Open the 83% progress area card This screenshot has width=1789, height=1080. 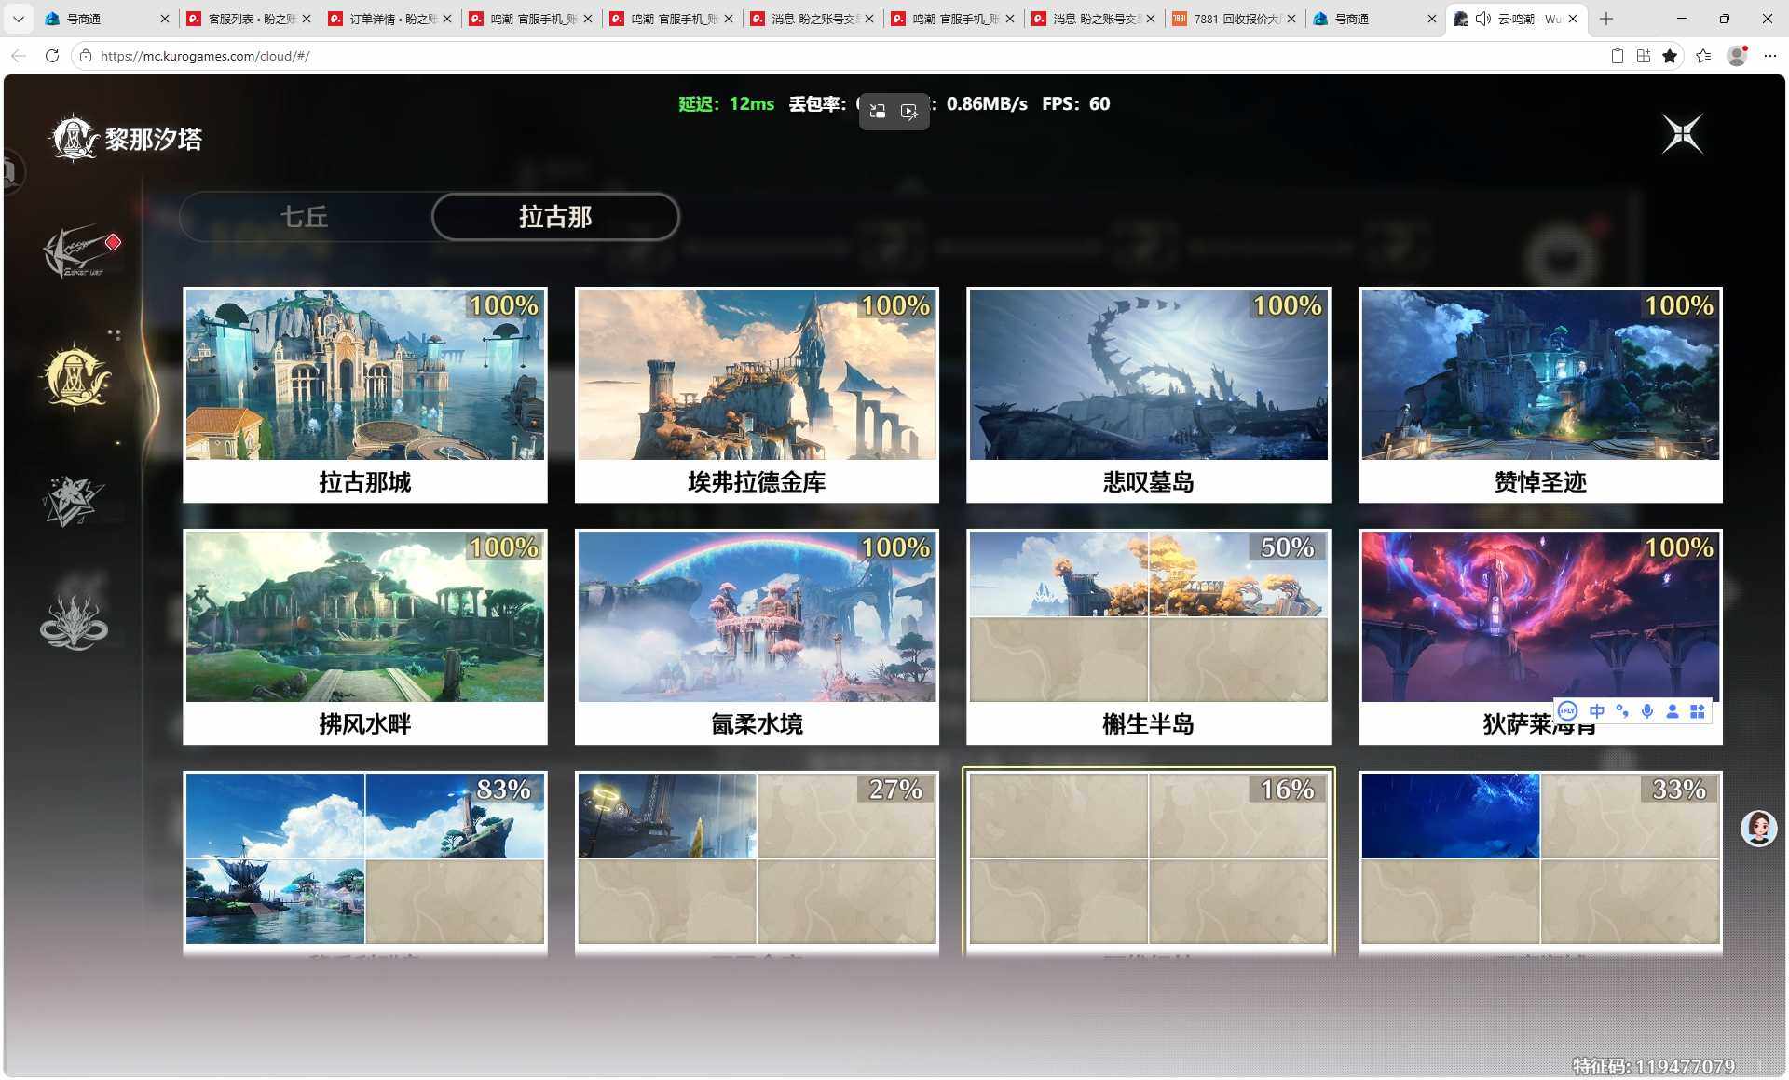click(365, 863)
